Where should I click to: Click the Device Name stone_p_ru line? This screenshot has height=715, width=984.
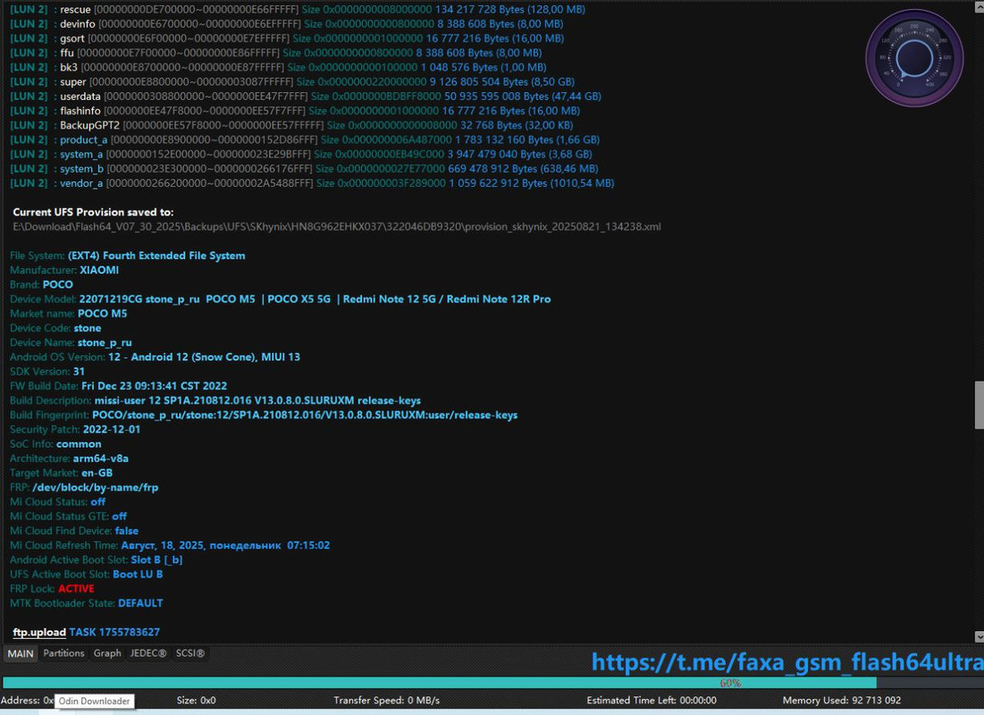(x=71, y=342)
